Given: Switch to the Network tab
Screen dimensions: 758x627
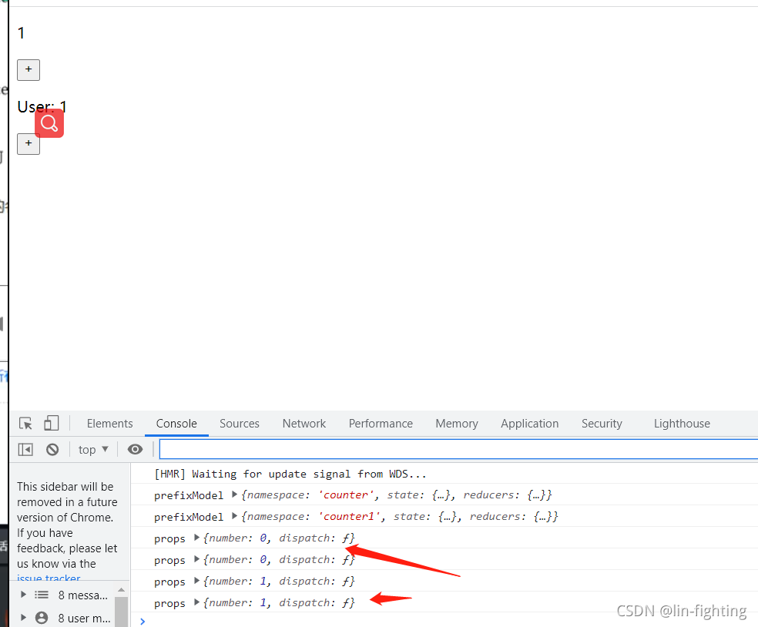Looking at the screenshot, I should (x=304, y=424).
